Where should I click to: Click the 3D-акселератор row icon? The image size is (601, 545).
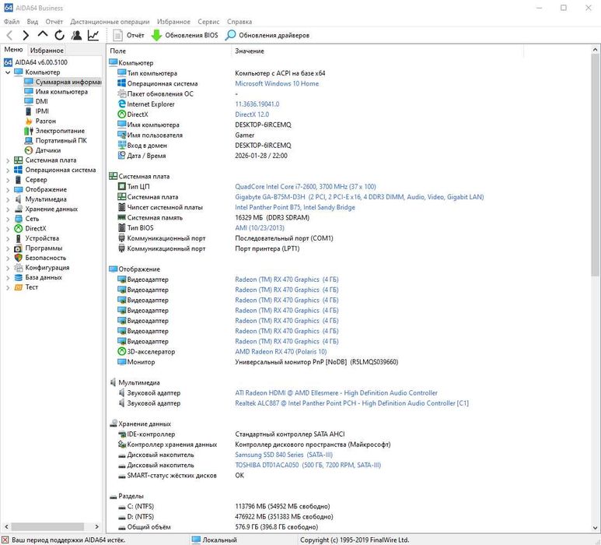121,351
